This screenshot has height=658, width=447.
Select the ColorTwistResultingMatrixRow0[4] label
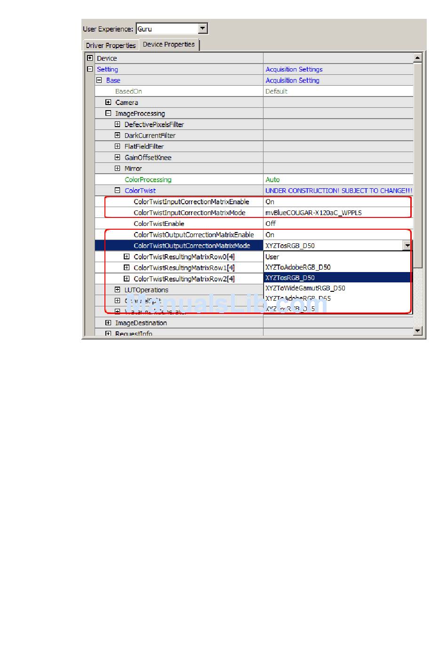point(184,257)
